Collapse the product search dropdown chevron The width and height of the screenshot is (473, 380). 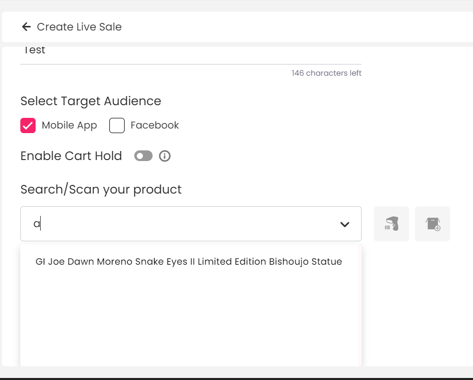(345, 224)
